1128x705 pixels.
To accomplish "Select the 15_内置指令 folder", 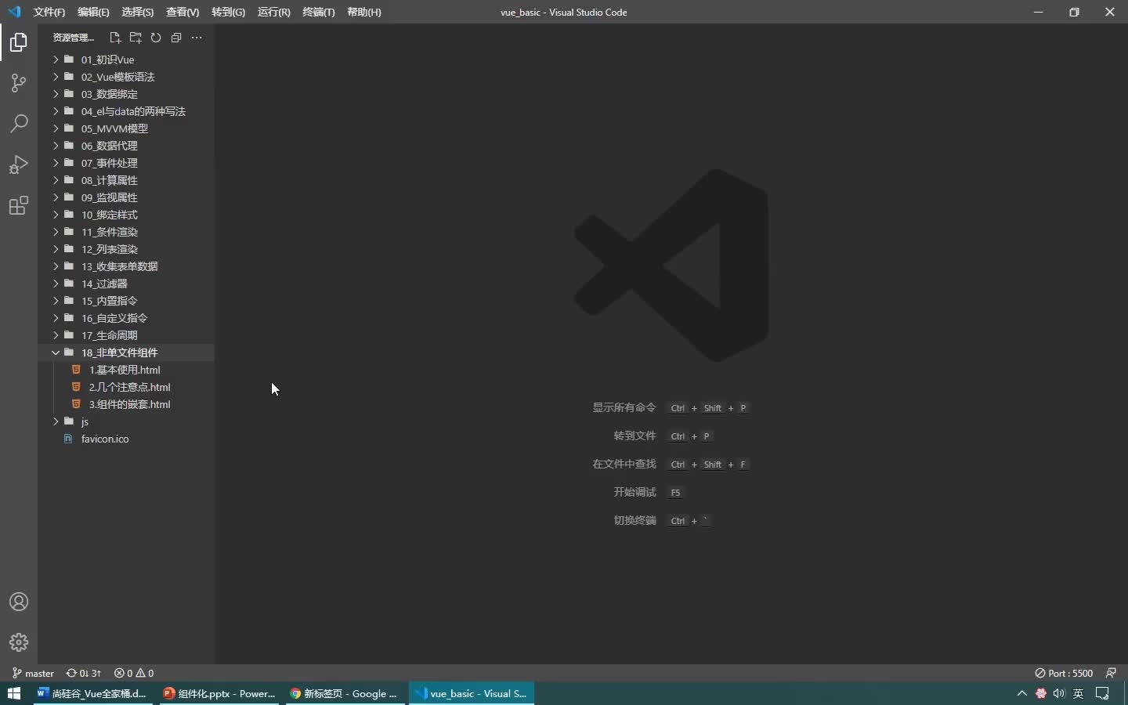I will click(x=126, y=301).
